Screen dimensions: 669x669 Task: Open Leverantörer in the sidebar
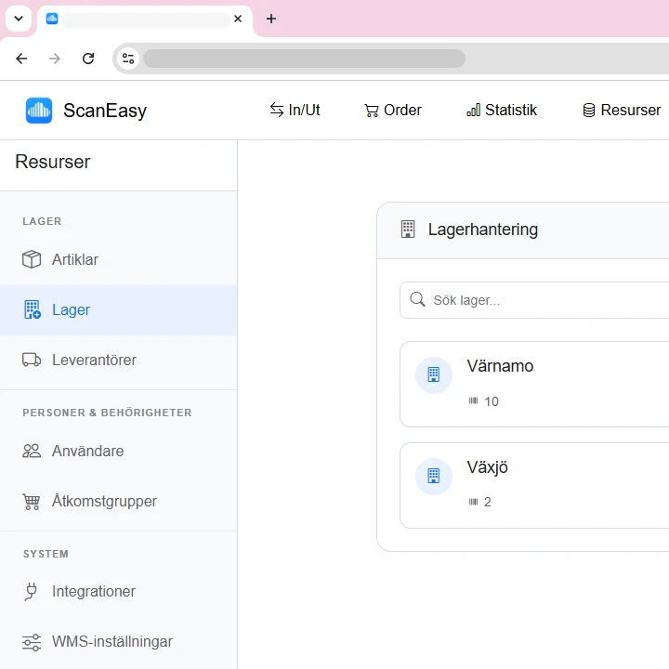point(119,361)
